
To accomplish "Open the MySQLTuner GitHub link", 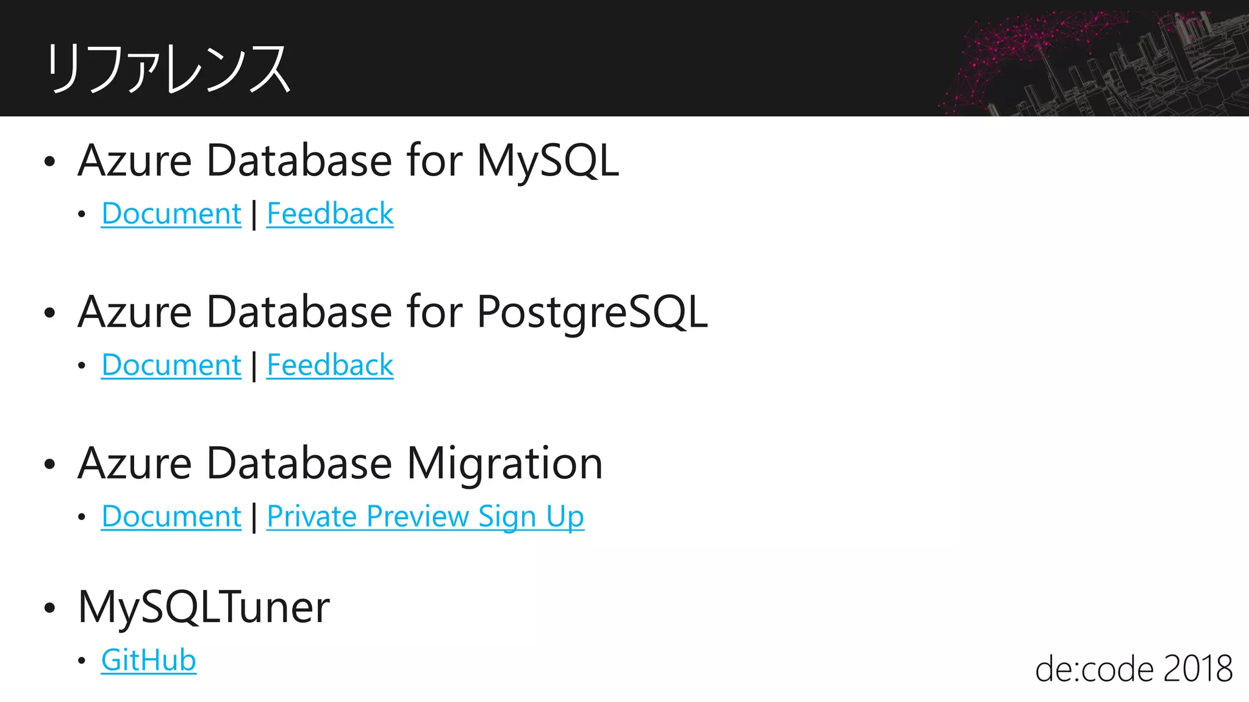I will pyautogui.click(x=149, y=661).
